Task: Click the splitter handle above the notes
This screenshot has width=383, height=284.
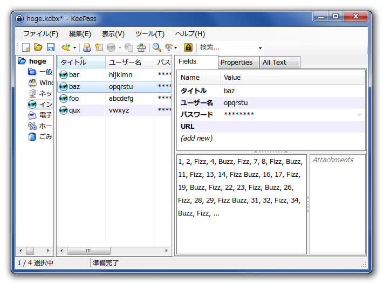Action: click(271, 152)
